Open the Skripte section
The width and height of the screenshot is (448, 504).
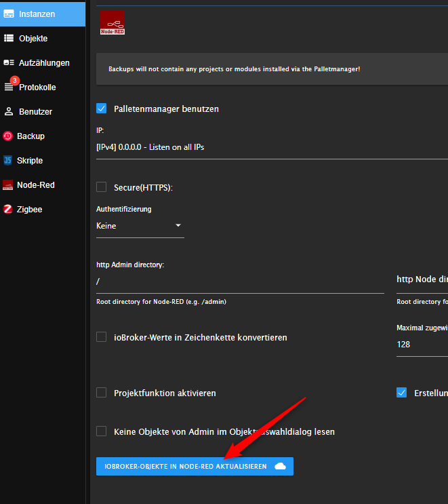coord(43,160)
